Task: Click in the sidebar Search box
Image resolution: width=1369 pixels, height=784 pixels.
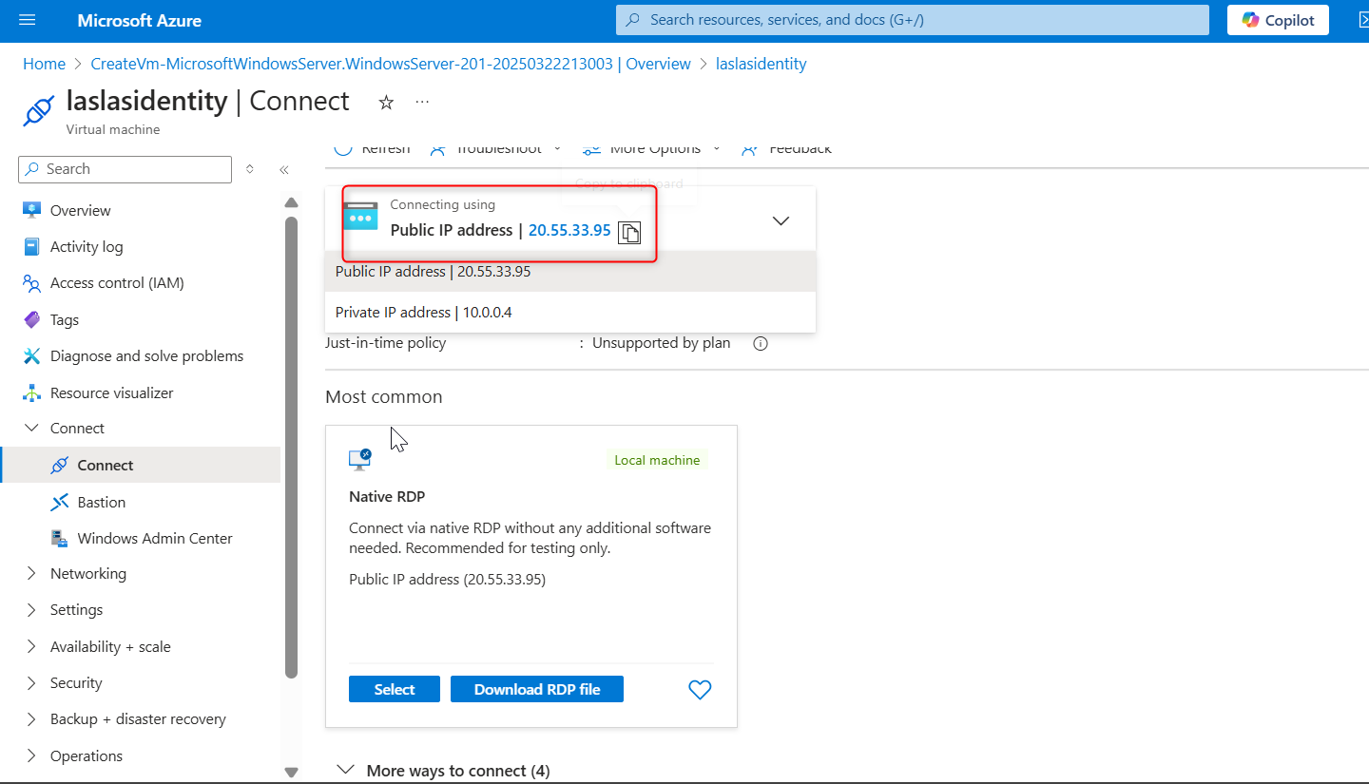Action: pos(125,169)
